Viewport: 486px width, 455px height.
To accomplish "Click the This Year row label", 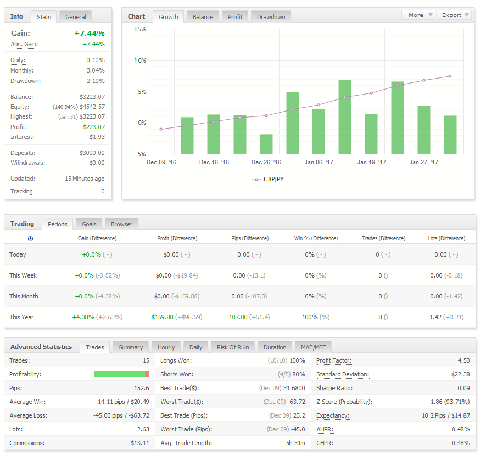I will point(21,317).
